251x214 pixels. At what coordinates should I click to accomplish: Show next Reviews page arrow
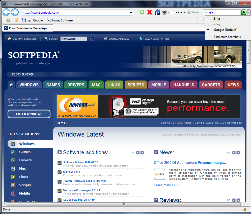click(238, 200)
